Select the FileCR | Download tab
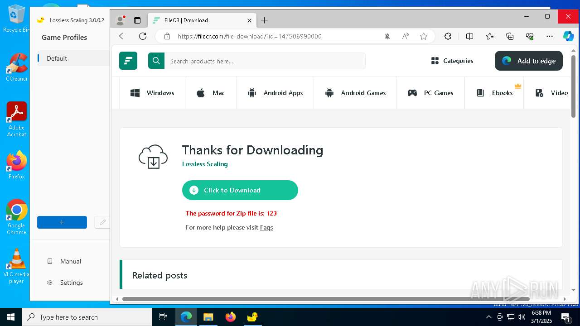The height and width of the screenshot is (326, 580). pos(203,20)
